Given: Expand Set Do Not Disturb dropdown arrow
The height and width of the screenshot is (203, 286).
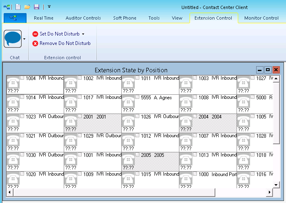Looking at the screenshot, I should tap(83, 34).
